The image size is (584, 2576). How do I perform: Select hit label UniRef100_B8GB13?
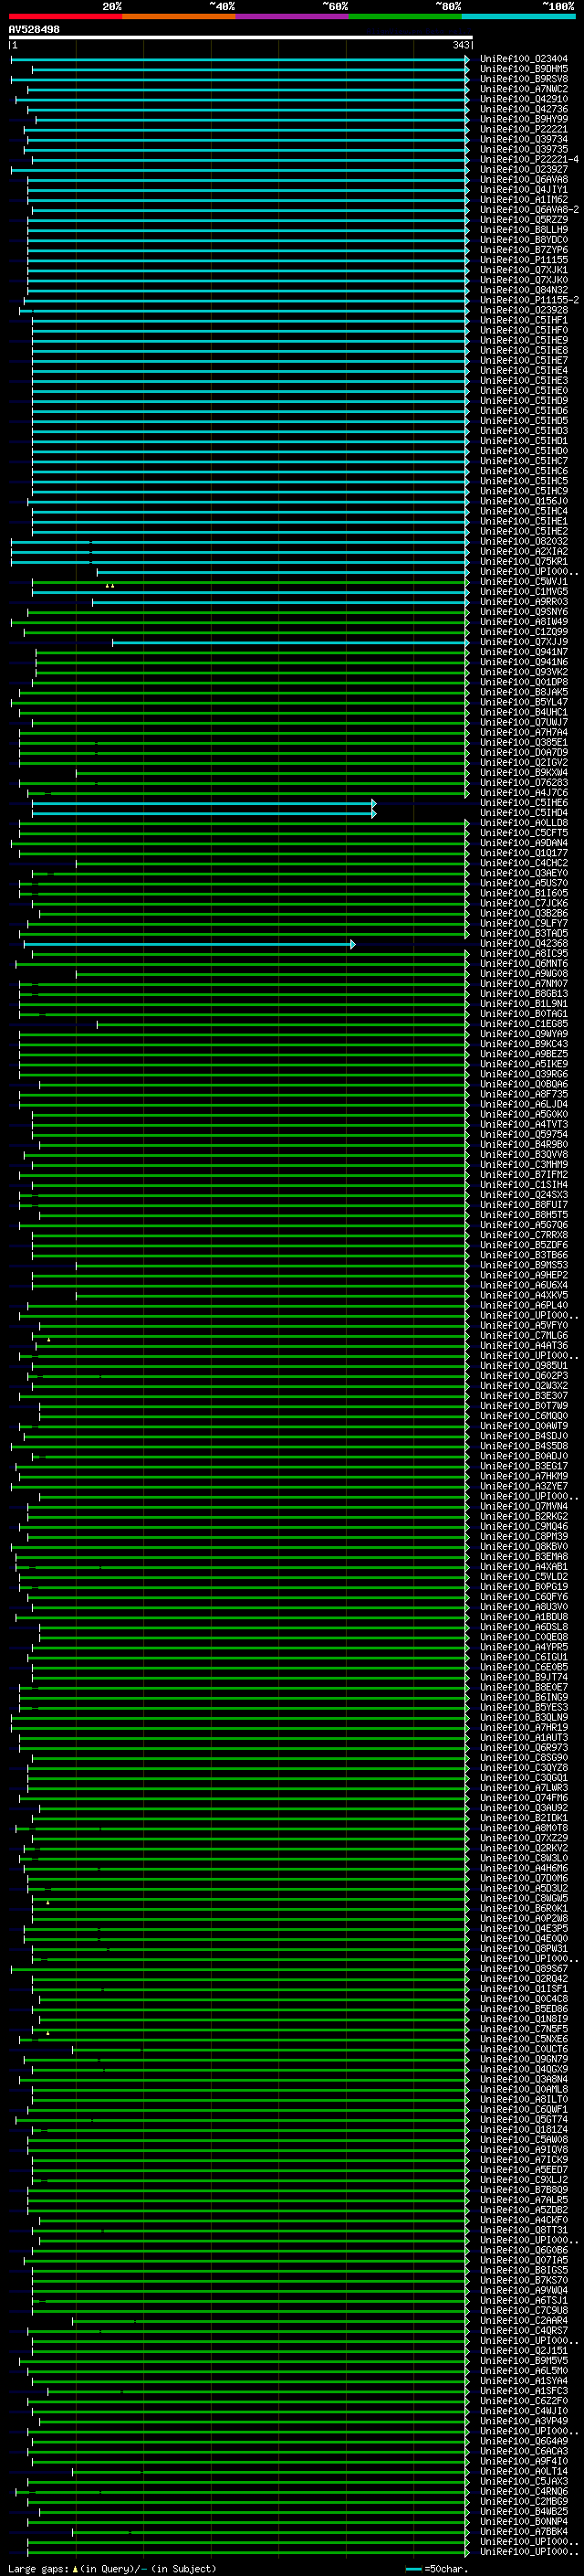point(524,994)
